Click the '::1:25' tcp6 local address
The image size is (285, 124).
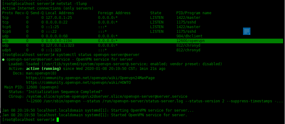[x=52, y=27]
